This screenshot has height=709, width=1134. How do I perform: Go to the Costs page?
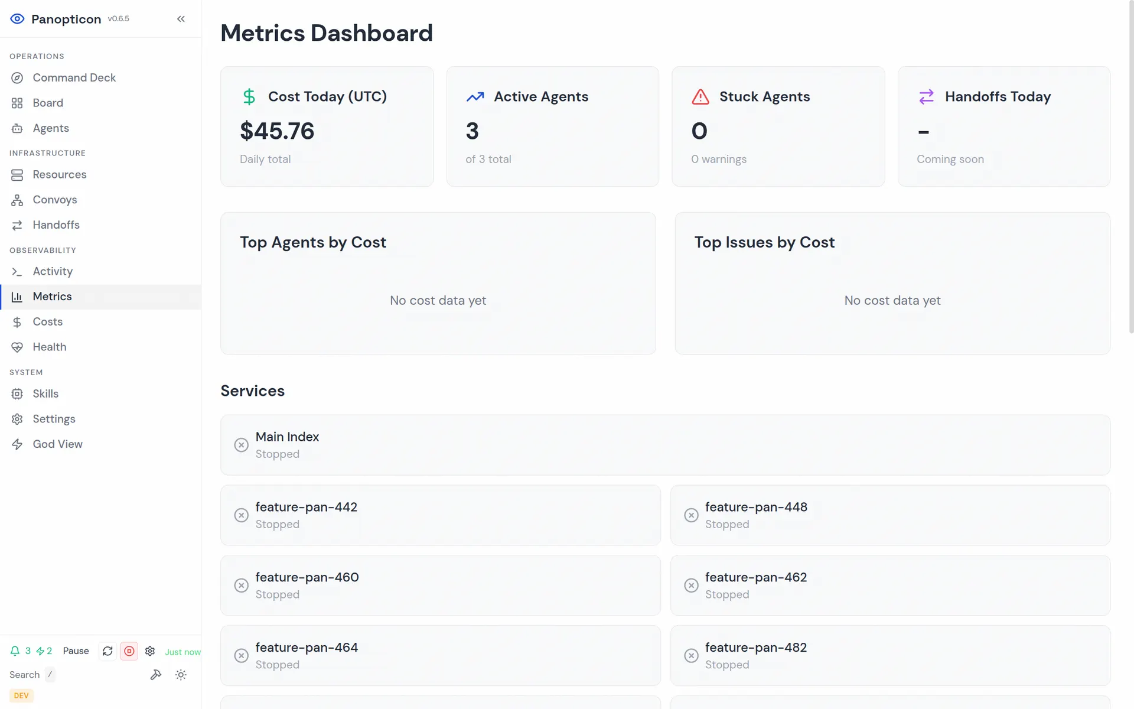click(x=100, y=322)
